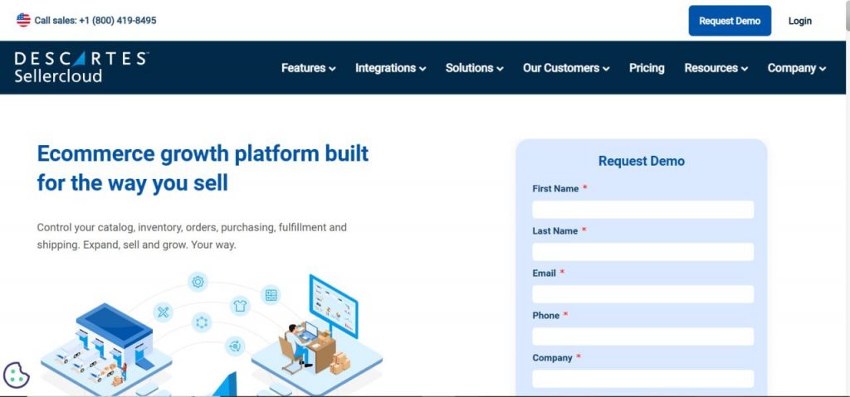Select the Email input field
Screen dimensions: 850x397
pyautogui.click(x=642, y=294)
